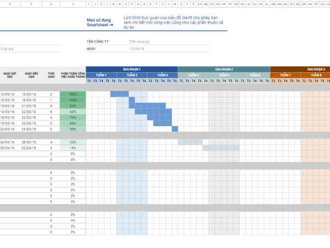Select column header G
This screenshot has height=248, width=330.
(x=51, y=4)
